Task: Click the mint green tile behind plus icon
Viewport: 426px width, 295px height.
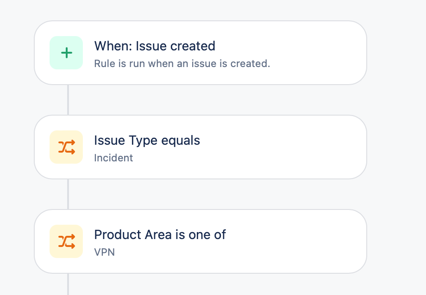Action: tap(55, 42)
